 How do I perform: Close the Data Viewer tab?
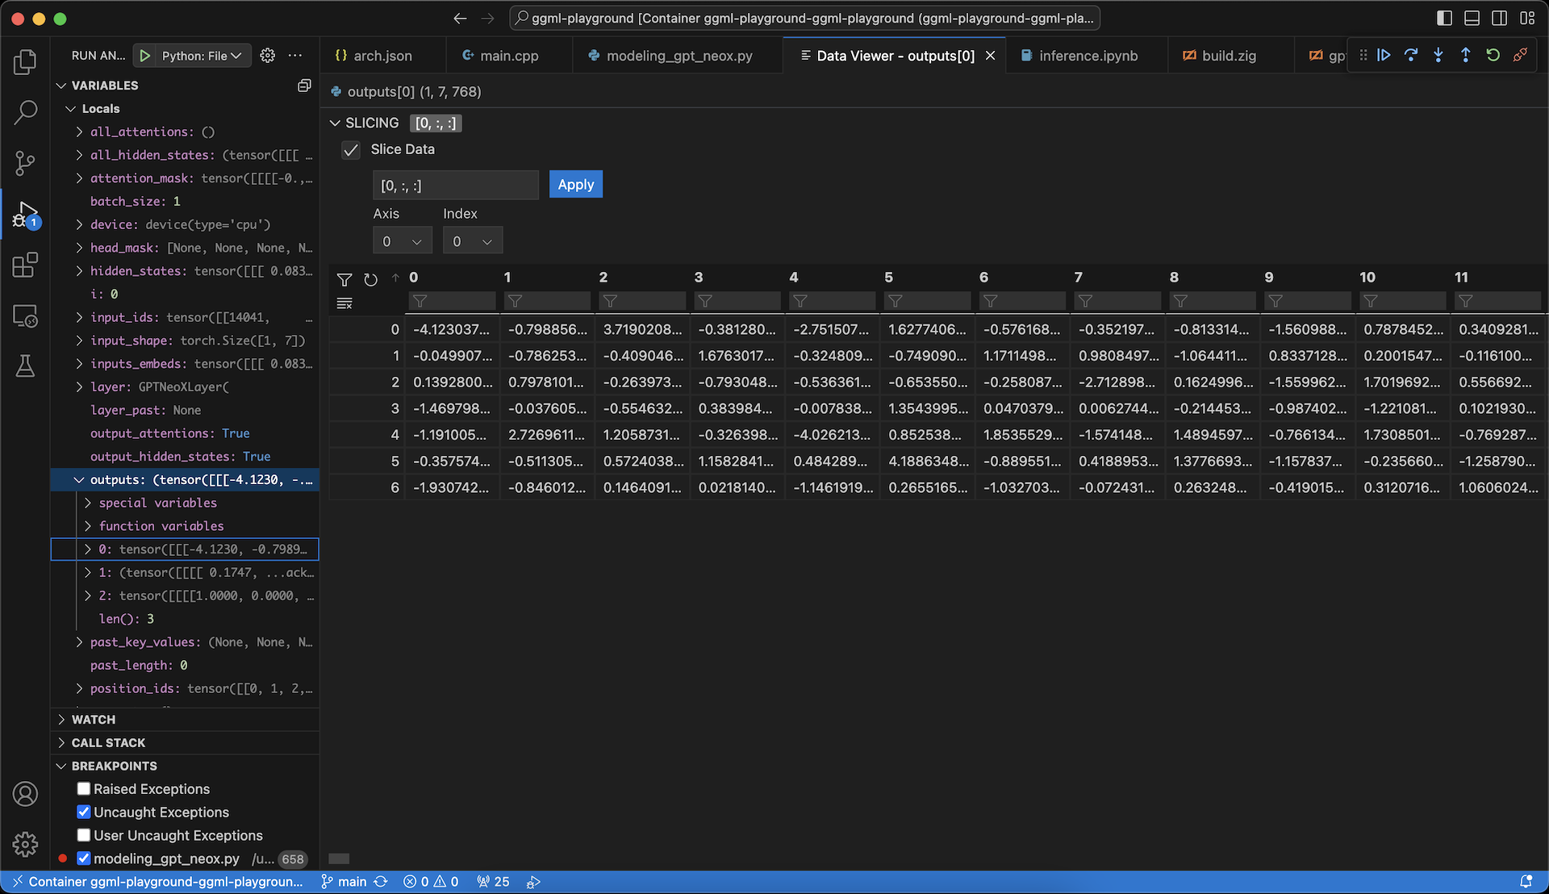[x=990, y=56]
